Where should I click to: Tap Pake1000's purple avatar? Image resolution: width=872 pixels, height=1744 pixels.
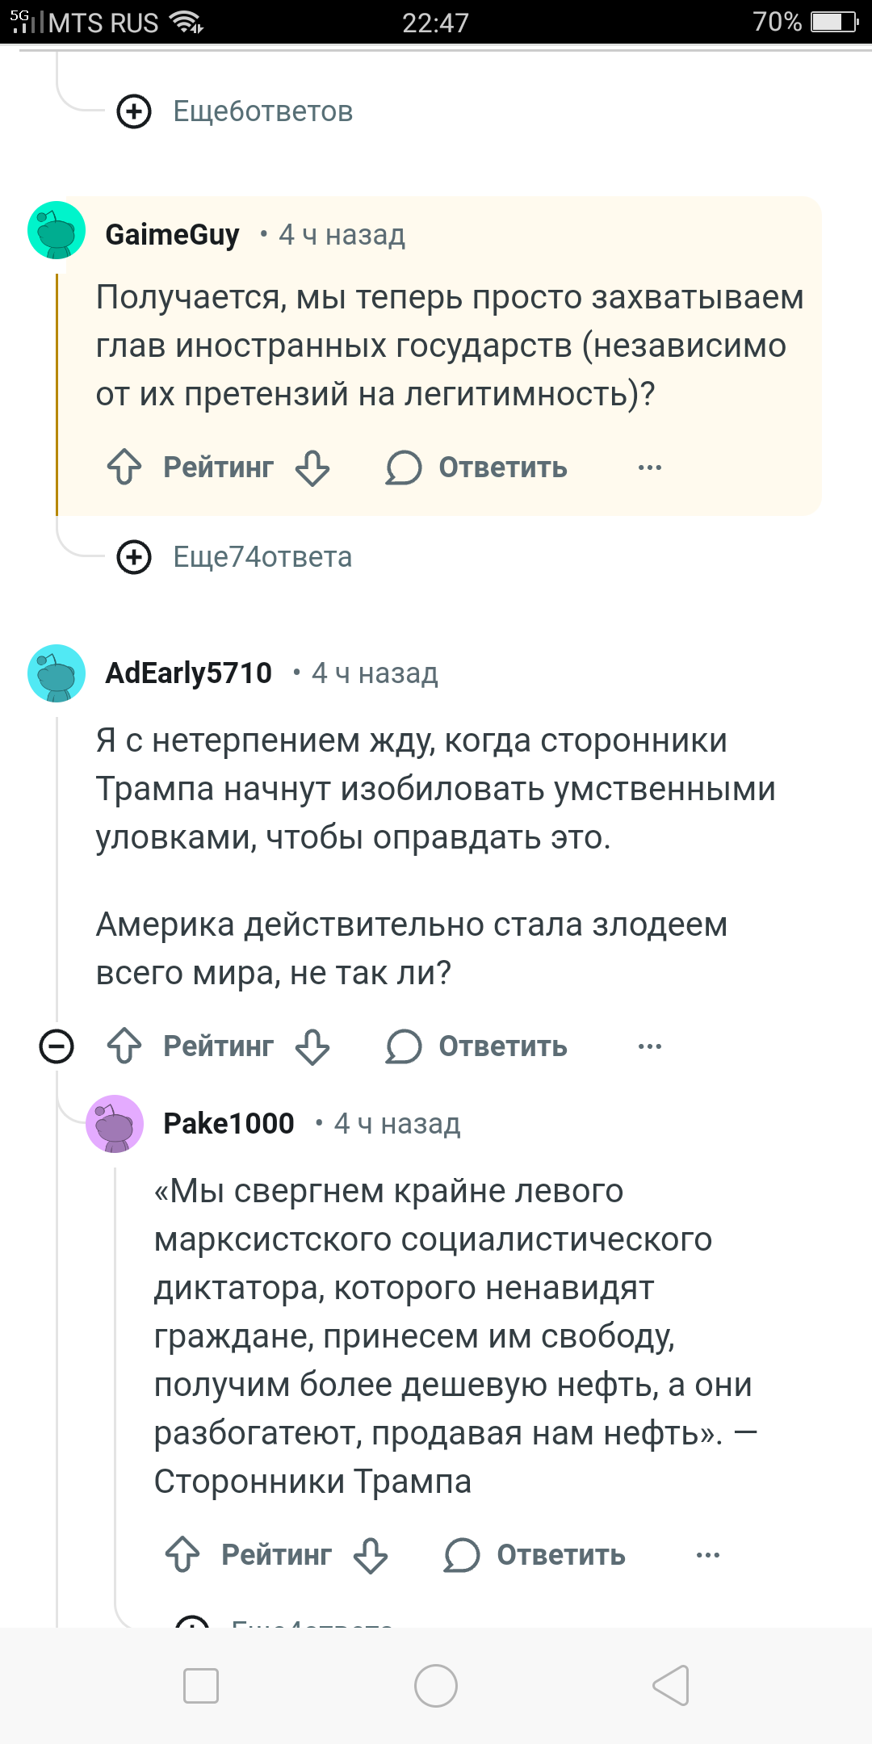click(x=115, y=1124)
